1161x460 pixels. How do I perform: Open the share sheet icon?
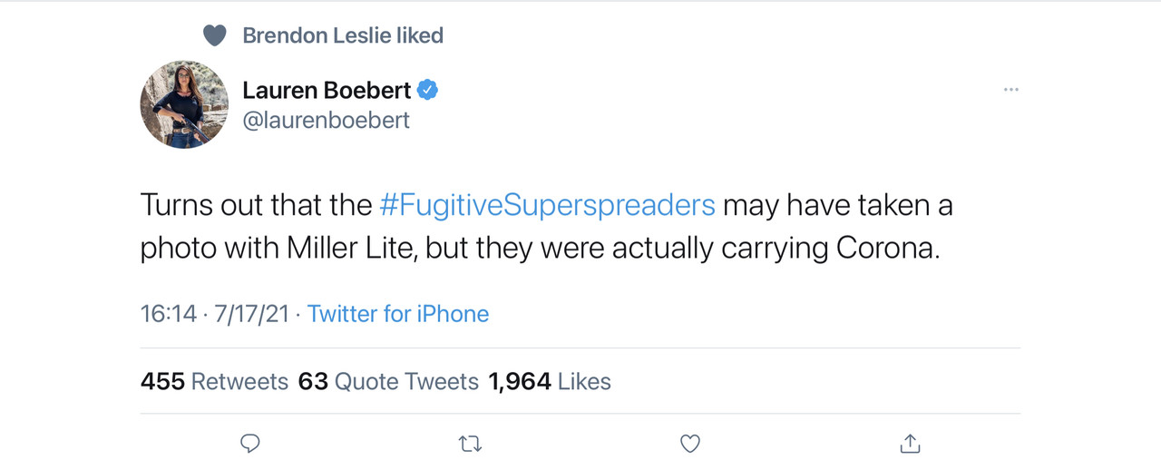pyautogui.click(x=910, y=444)
